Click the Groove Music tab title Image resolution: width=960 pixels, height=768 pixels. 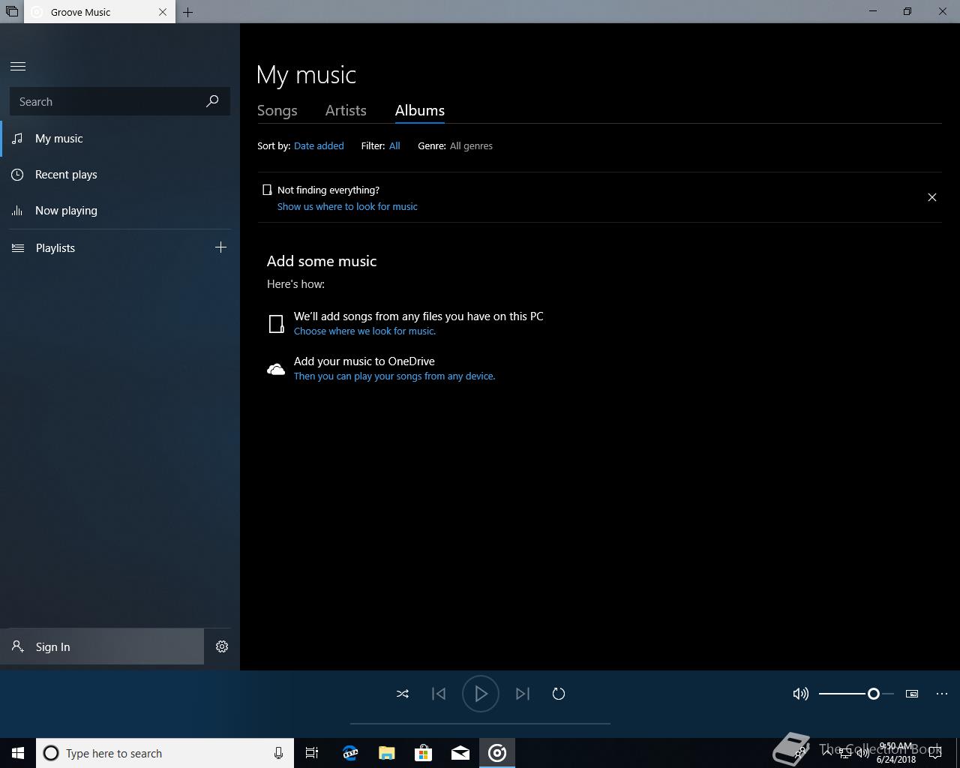coord(80,12)
